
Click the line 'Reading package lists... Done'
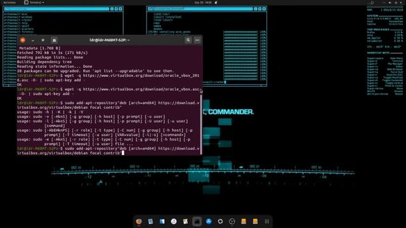pyautogui.click(x=50, y=57)
